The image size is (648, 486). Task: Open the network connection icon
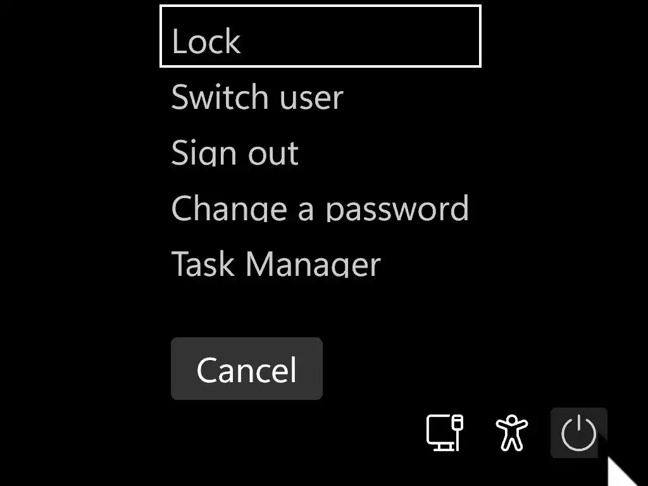(x=445, y=433)
